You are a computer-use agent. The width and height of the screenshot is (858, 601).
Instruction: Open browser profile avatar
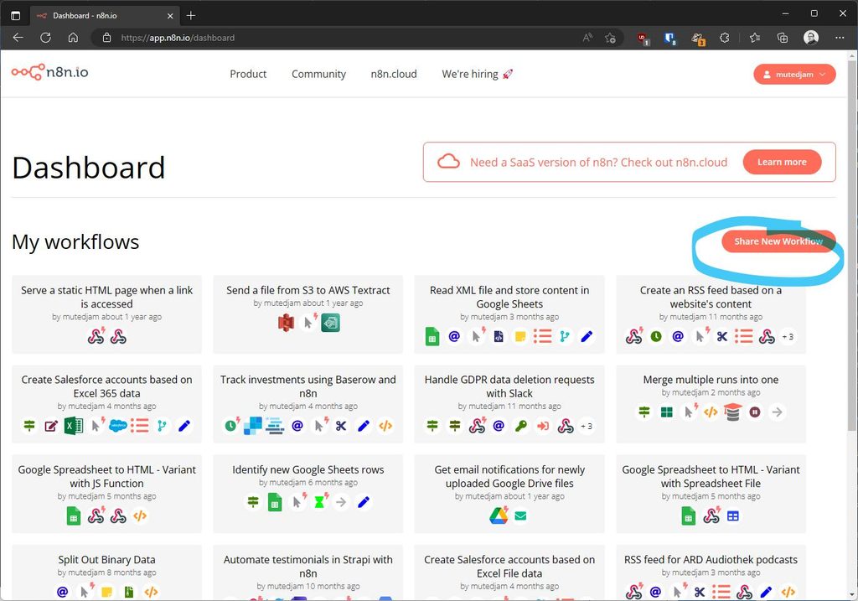(x=811, y=37)
